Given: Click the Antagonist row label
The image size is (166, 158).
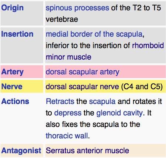Looking at the screenshot, I should (x=21, y=151).
